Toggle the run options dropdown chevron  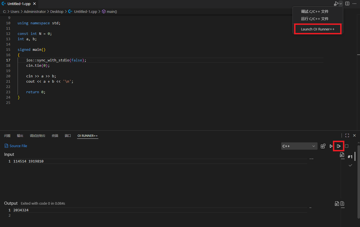click(341, 4)
